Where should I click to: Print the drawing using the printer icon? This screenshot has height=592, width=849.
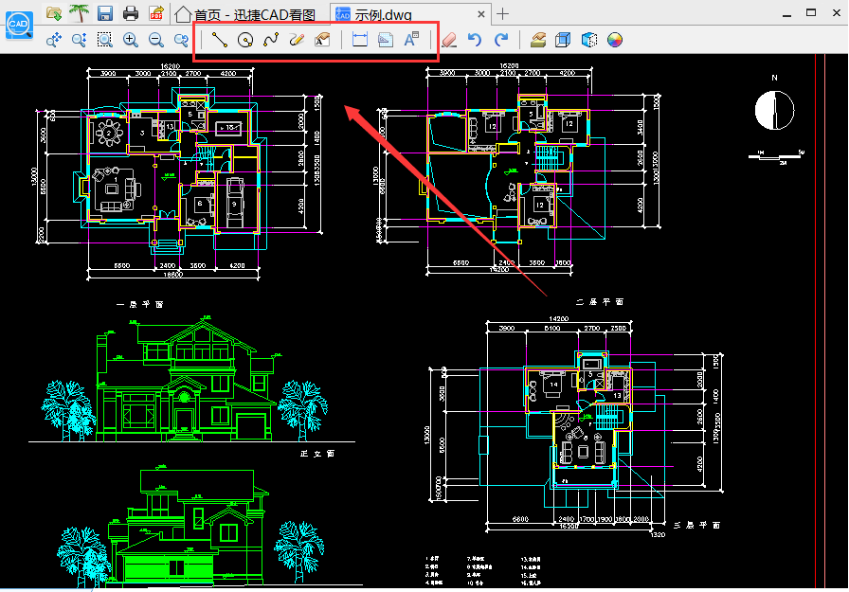(131, 13)
